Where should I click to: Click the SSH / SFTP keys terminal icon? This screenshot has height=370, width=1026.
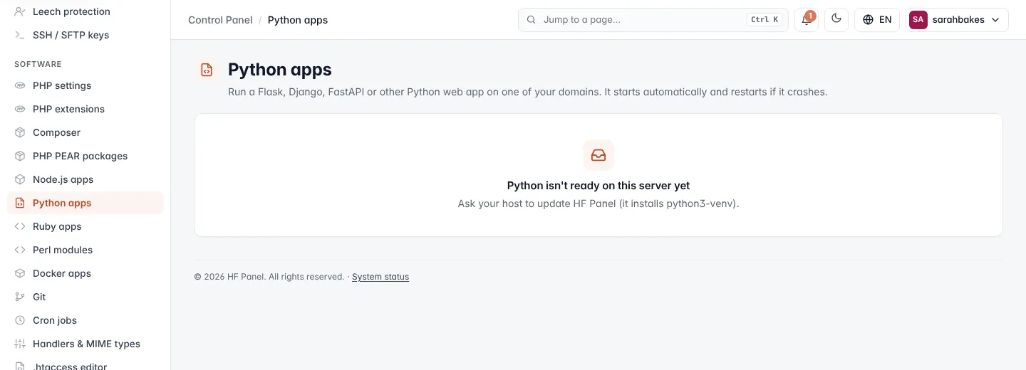[20, 35]
